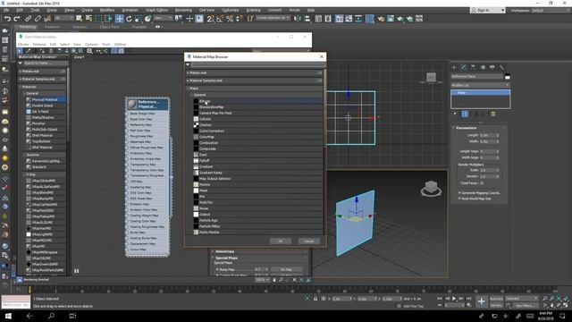
Task: Activate the Select and Move tool
Action: [x=119, y=19]
